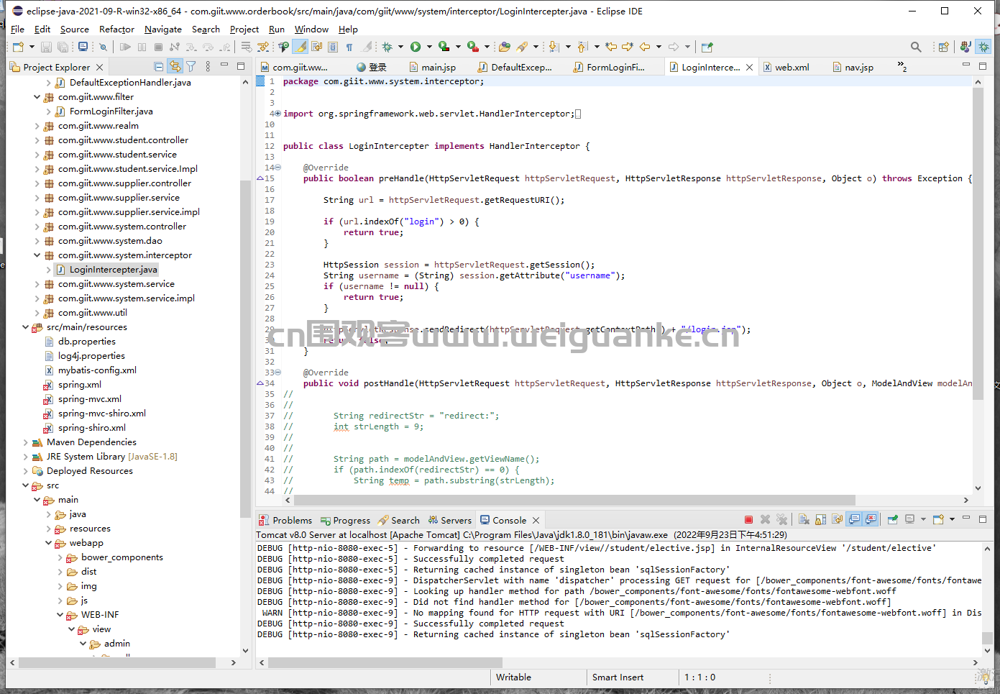Toggle Mark Occurrences highlighter icon
The width and height of the screenshot is (1000, 694).
coord(300,47)
